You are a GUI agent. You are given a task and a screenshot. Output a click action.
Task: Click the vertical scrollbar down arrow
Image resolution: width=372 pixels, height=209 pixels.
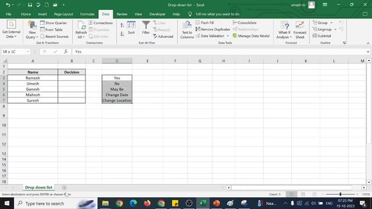pyautogui.click(x=369, y=182)
